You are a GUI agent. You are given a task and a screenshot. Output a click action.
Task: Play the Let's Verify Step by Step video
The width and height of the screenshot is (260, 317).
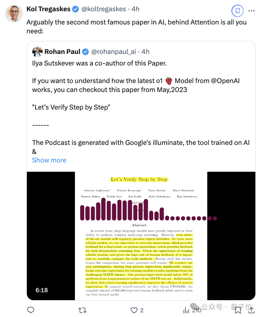point(141,236)
